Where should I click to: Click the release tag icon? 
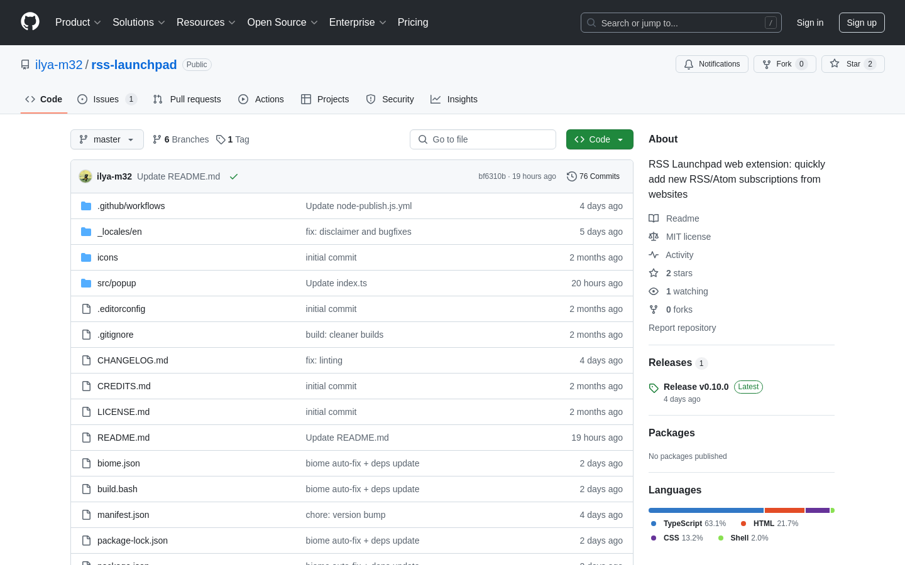click(654, 388)
